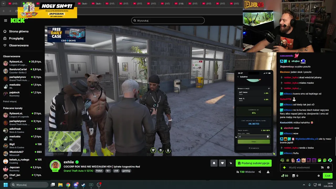The width and height of the screenshot is (336, 189).
Task: Pick the green frog emote in quick bar
Action: click(282, 160)
